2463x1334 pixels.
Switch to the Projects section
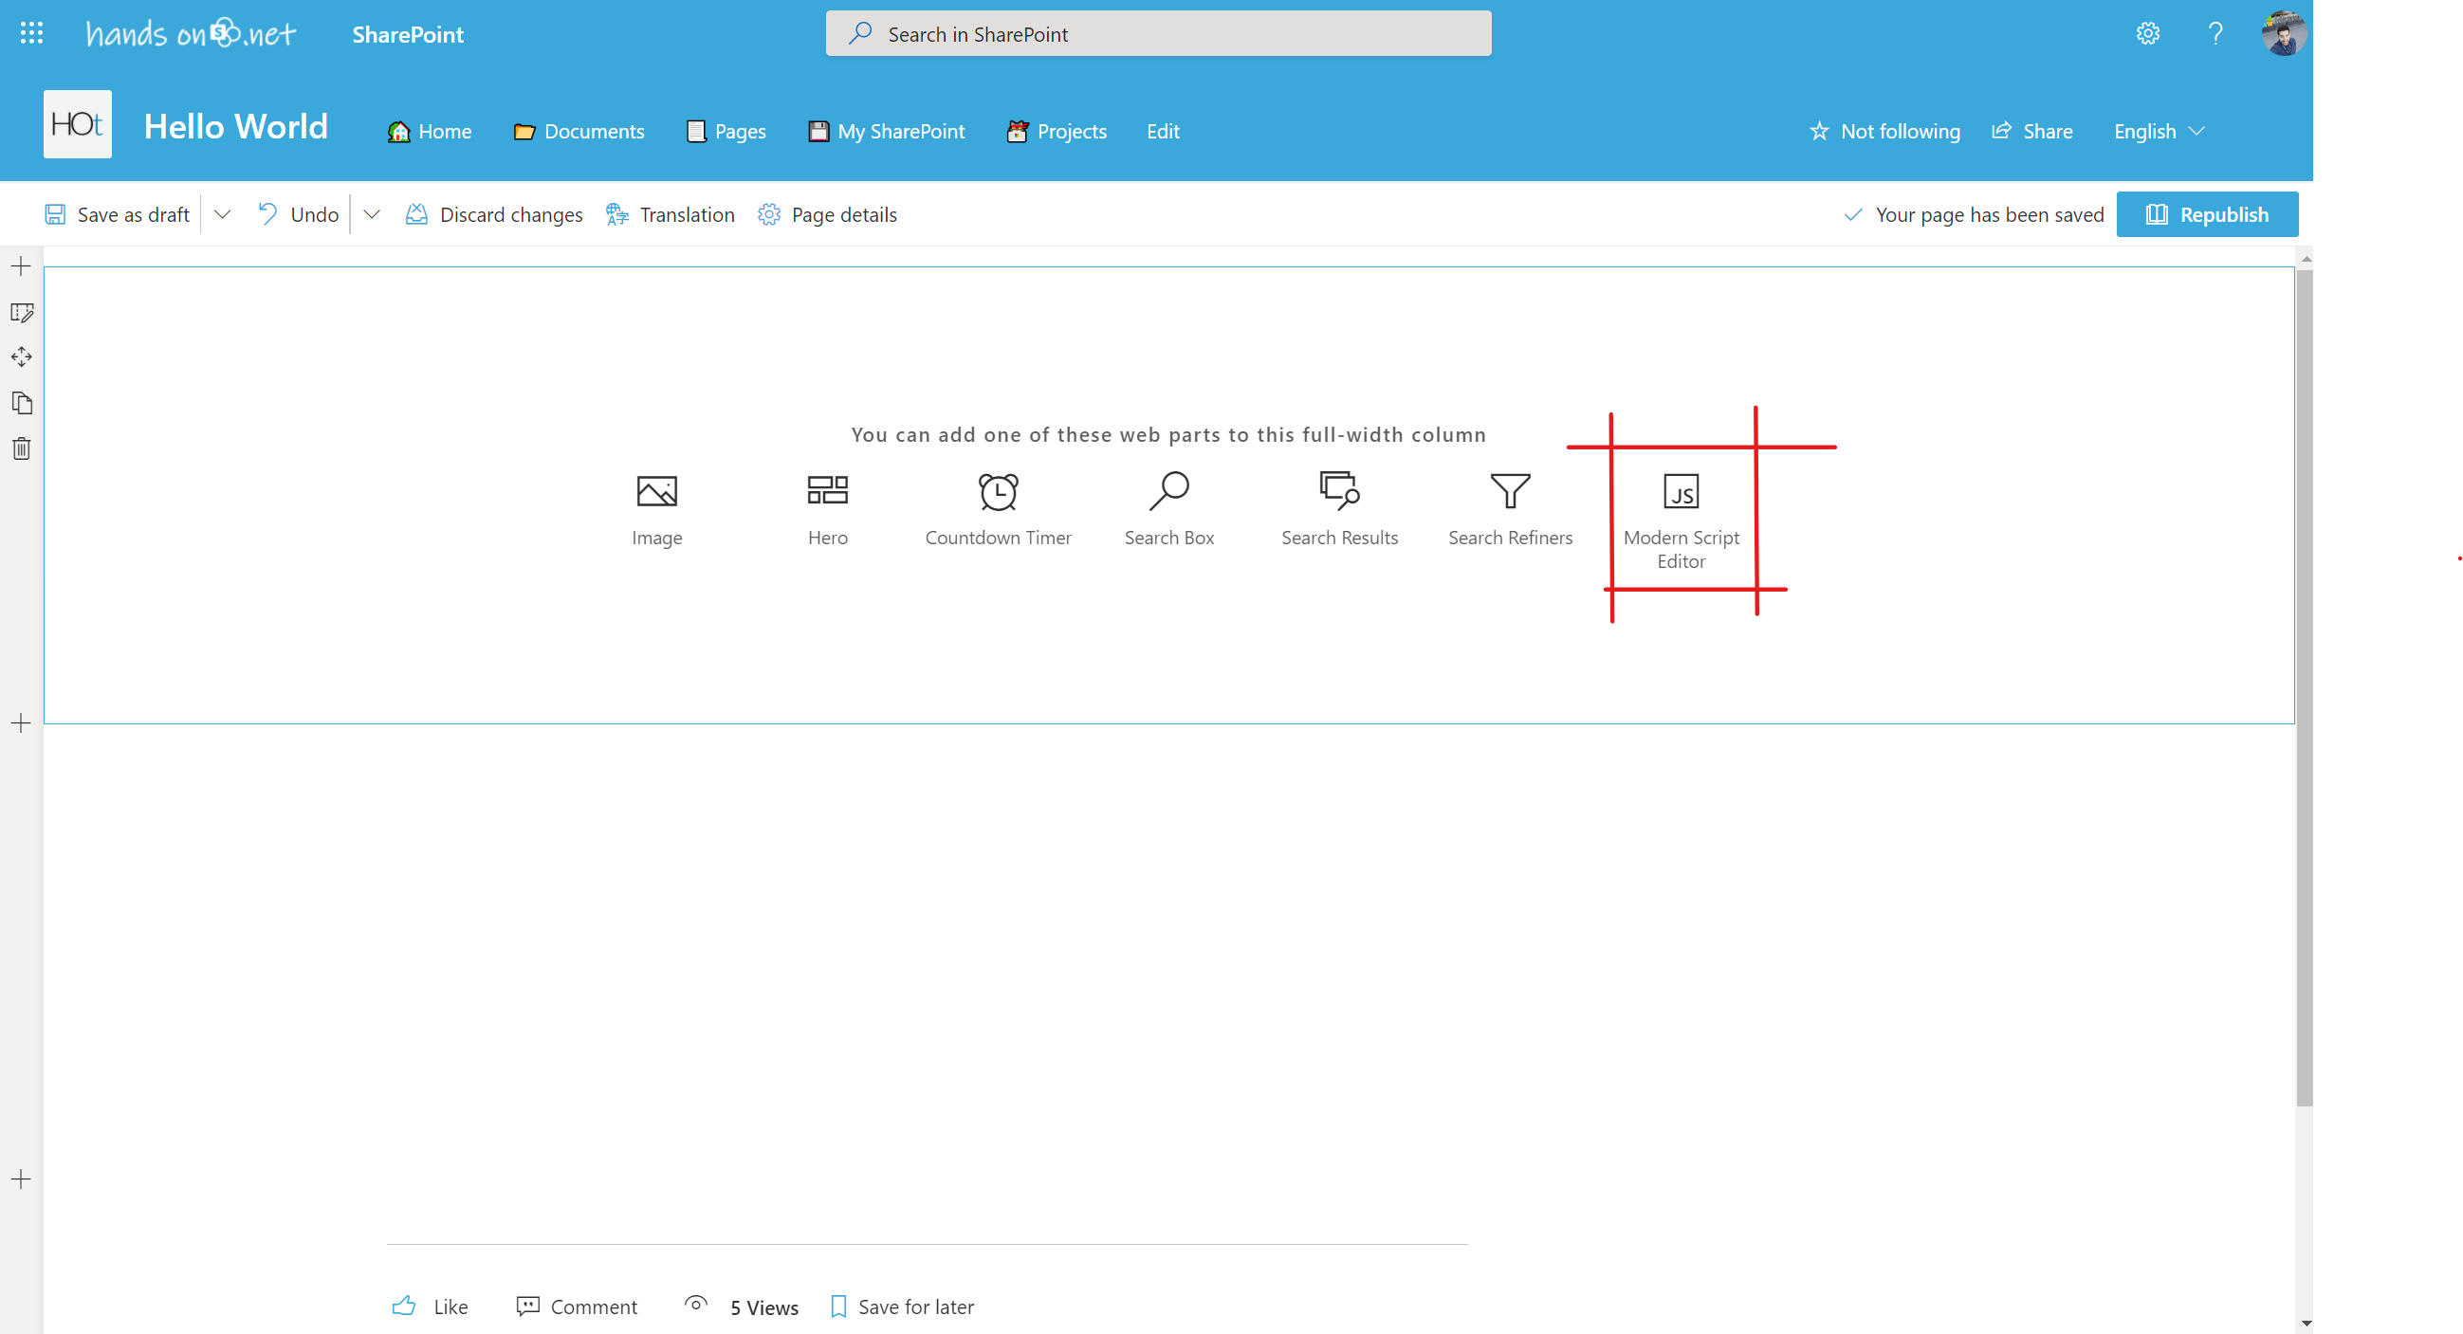tap(1057, 131)
